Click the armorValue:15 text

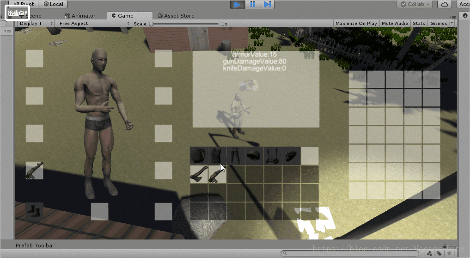point(255,54)
